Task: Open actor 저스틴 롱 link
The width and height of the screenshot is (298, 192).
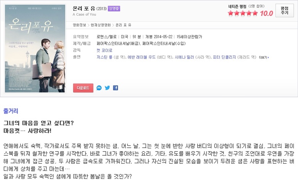Action: (x=104, y=57)
